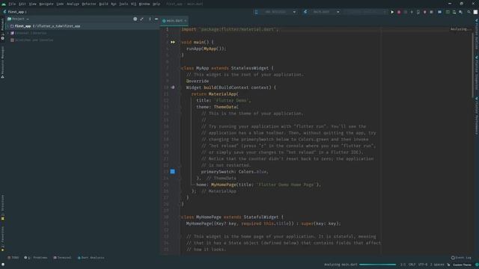
Task: Select the first_app root folder in the project tree
Action: 82,26
